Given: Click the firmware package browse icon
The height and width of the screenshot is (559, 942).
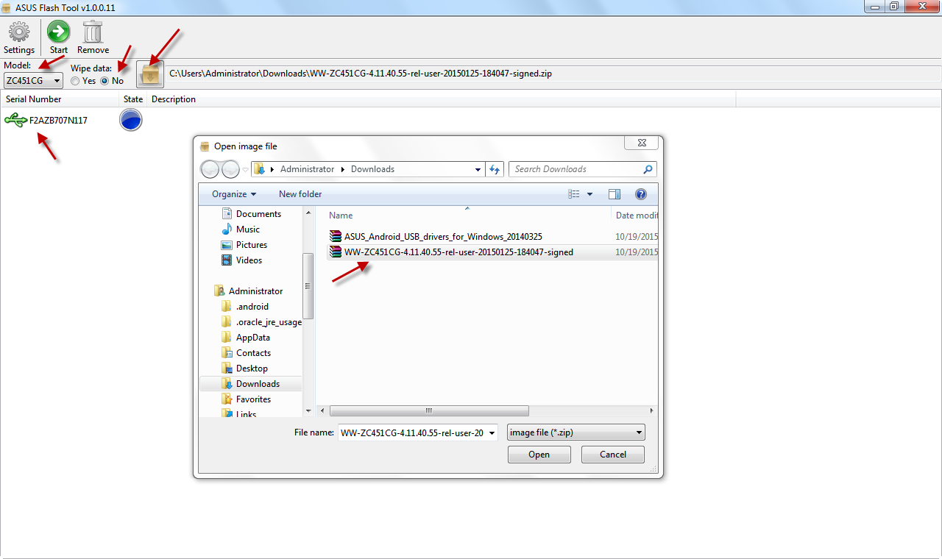Looking at the screenshot, I should (150, 74).
